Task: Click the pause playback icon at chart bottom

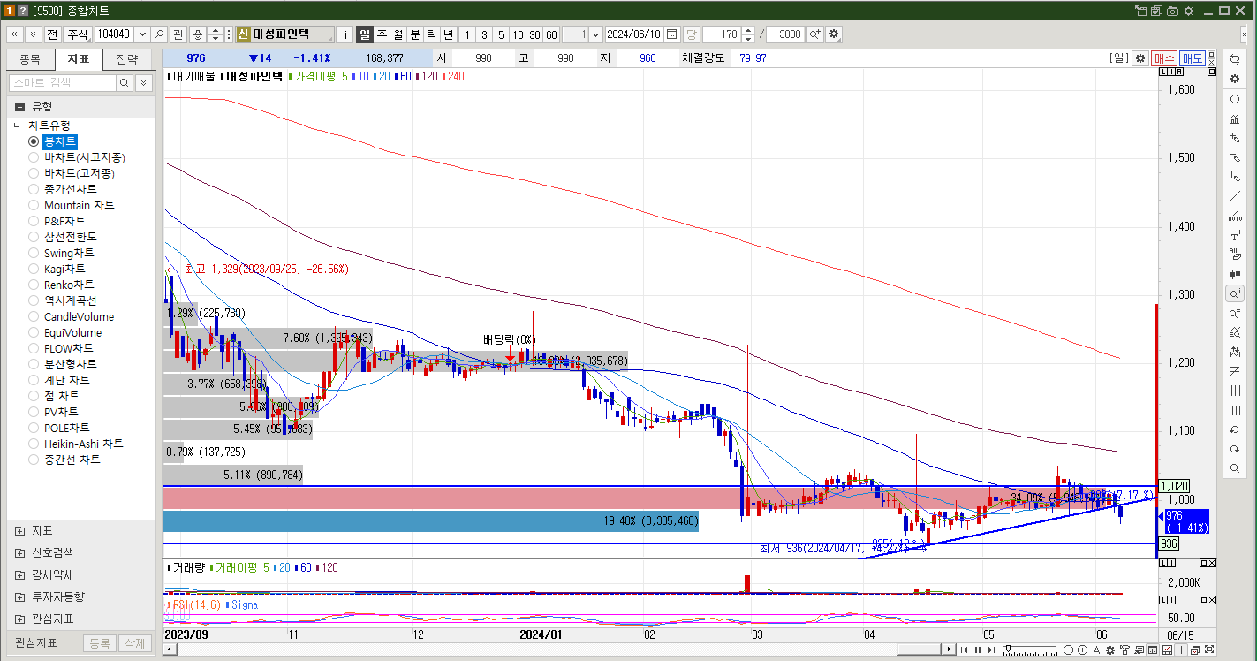Action: coord(978,650)
